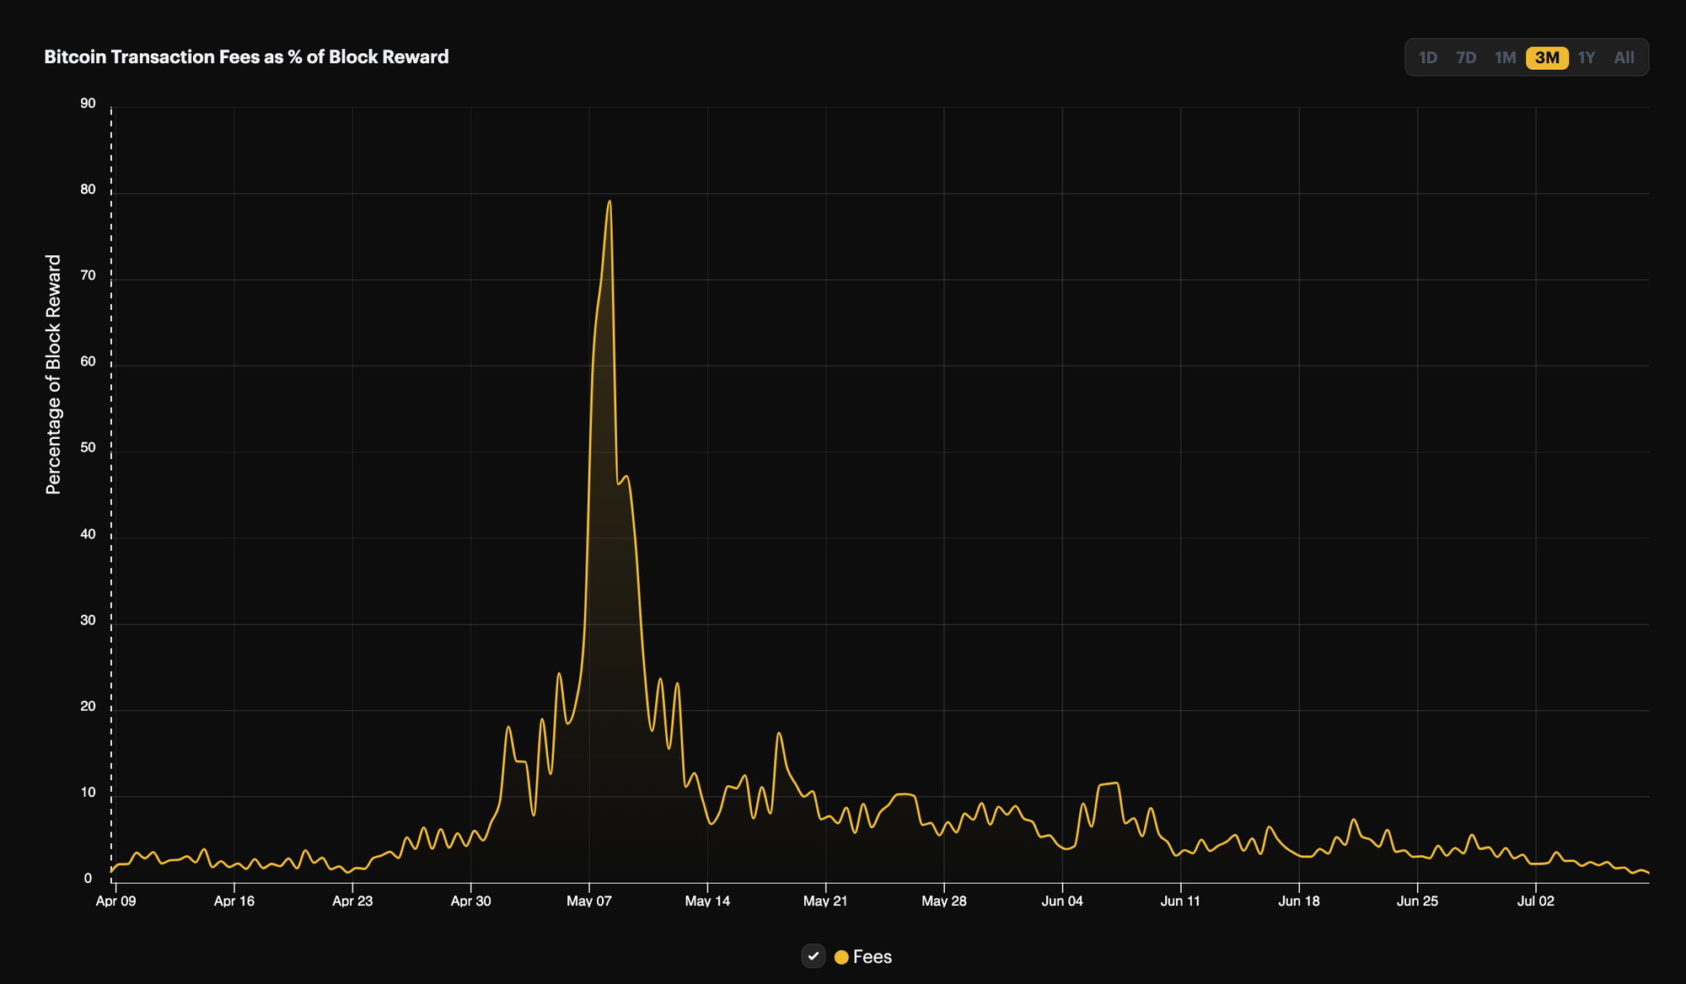This screenshot has height=984, width=1686.
Task: Click the Apr 09 x-axis label
Action: tap(115, 901)
